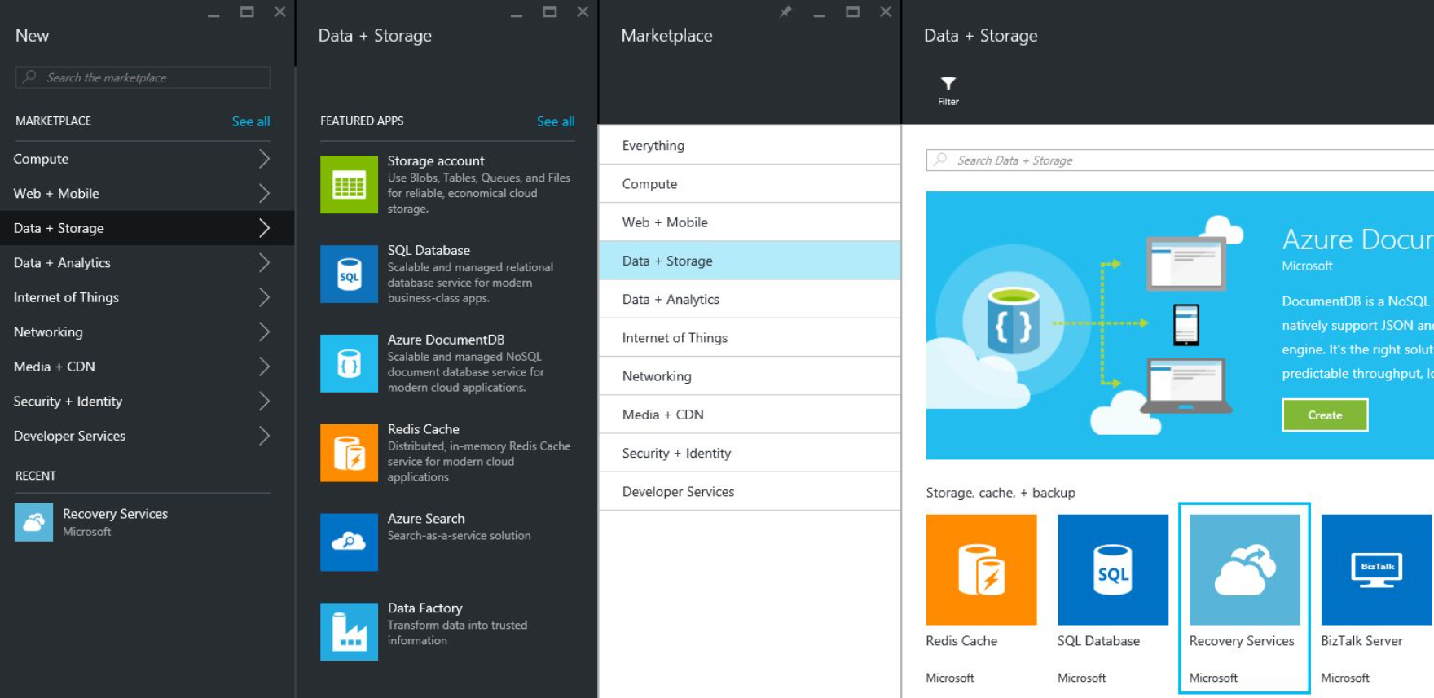Select the Recovery Services cloud tile
Image resolution: width=1434 pixels, height=698 pixels.
coord(1245,569)
